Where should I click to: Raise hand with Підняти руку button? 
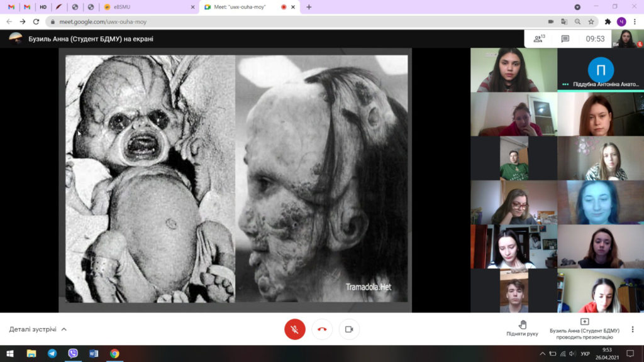(x=522, y=328)
